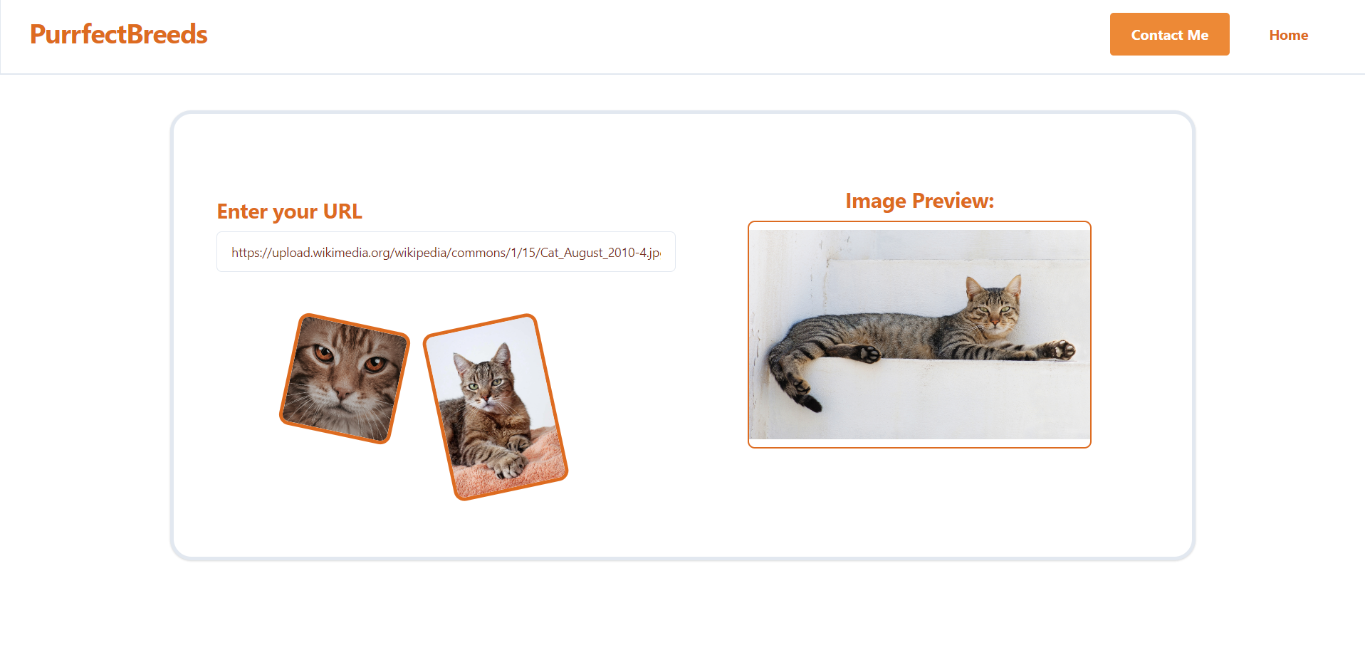Click the cat's dangling middle paw in preview
Image resolution: width=1365 pixels, height=645 pixels.
869,353
